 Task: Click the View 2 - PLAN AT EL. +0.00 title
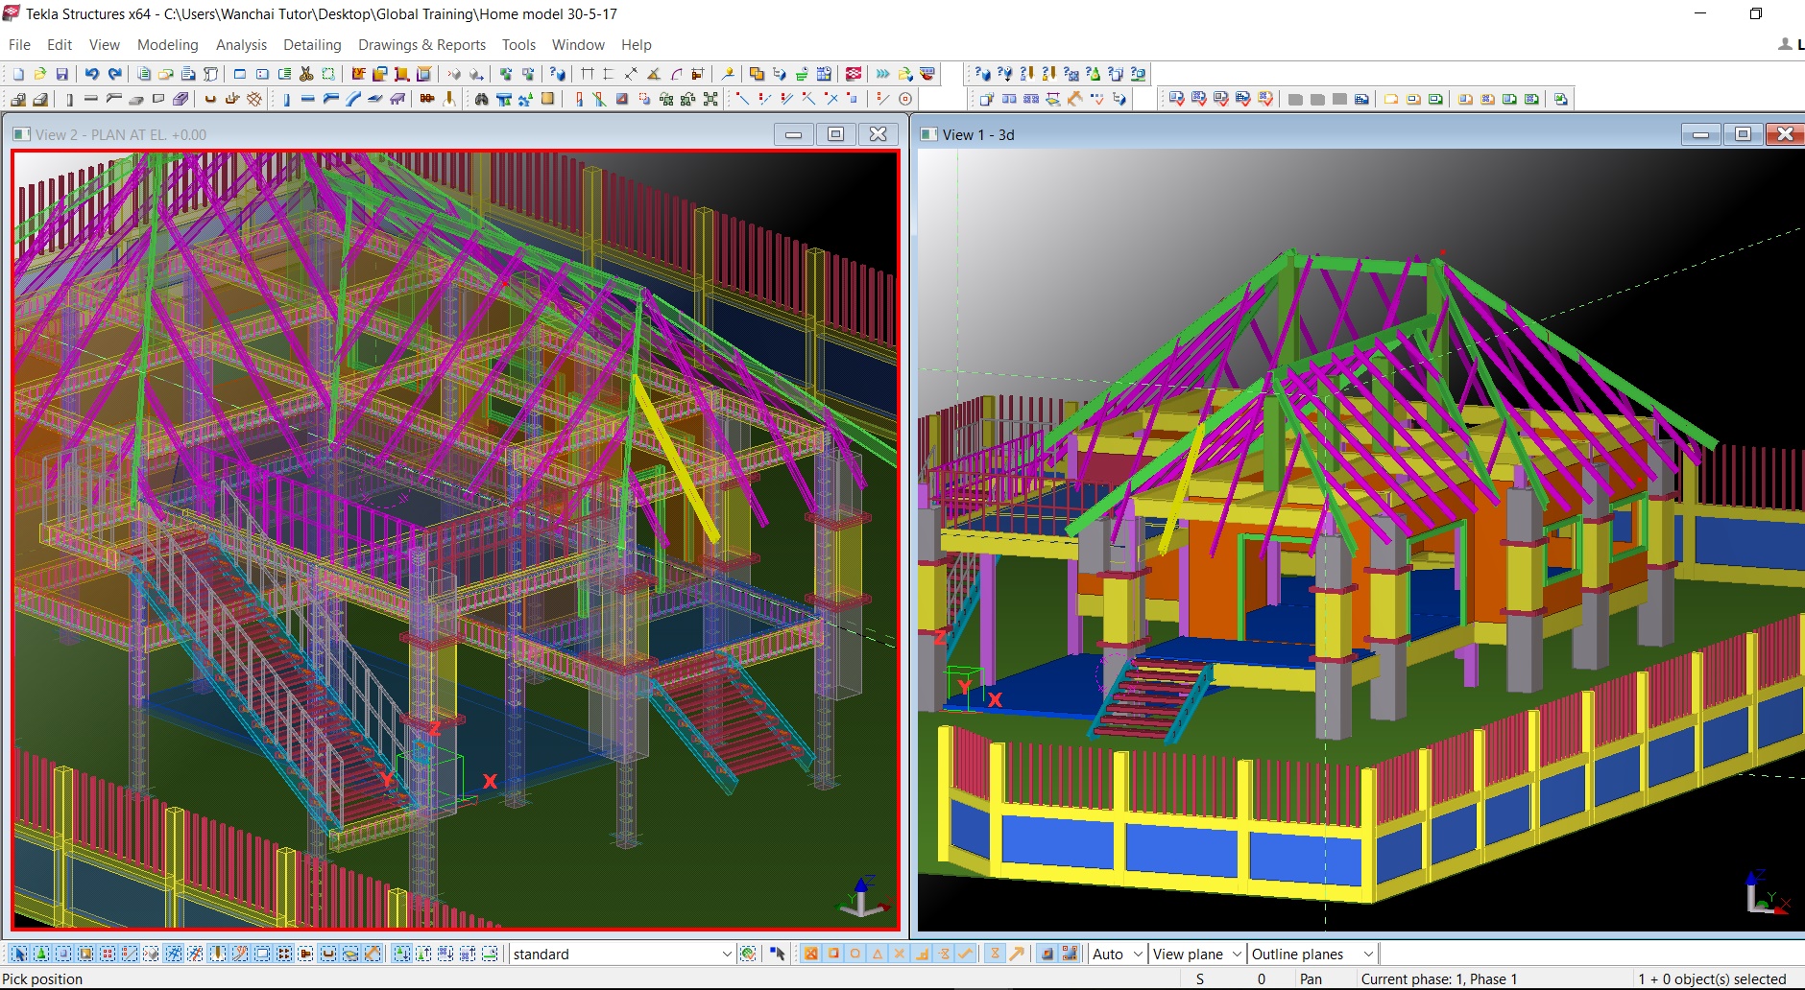[x=121, y=134]
